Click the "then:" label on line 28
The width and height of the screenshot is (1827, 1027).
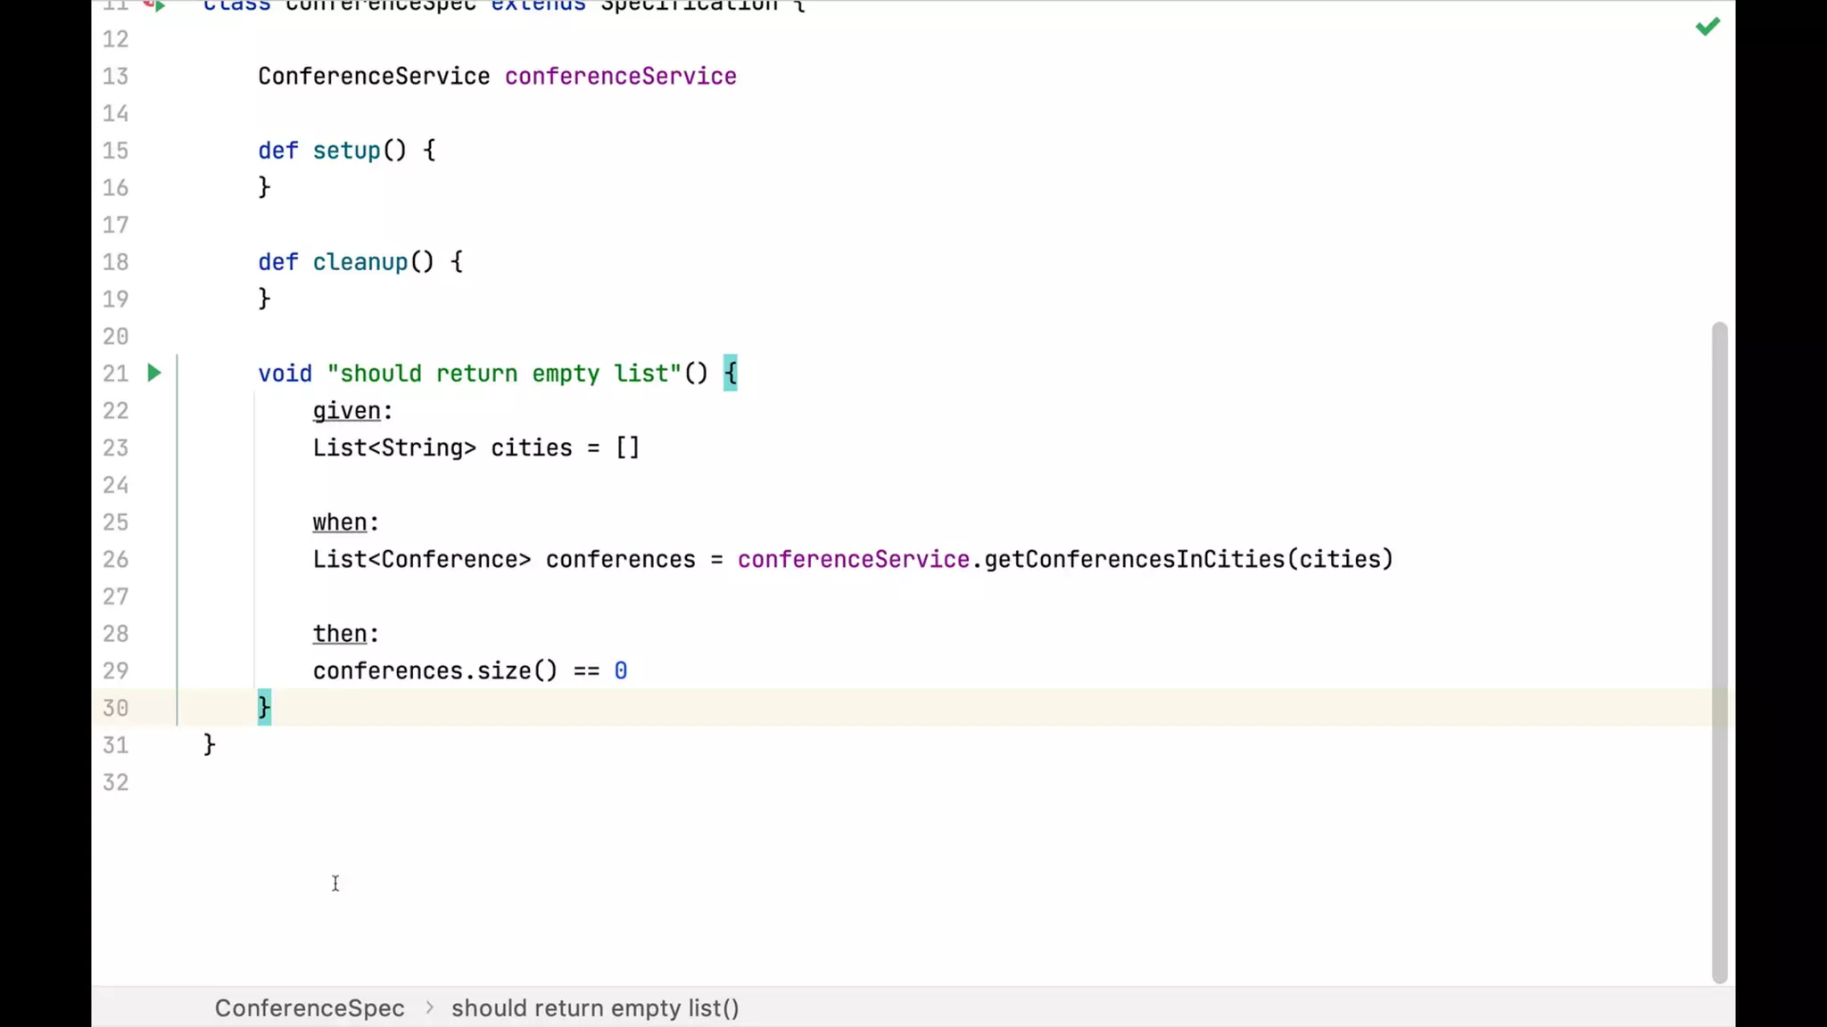(x=339, y=633)
